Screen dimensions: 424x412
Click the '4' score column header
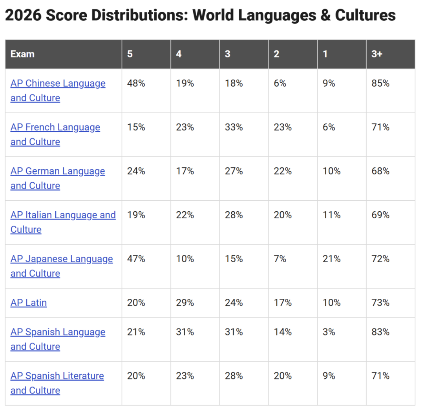(195, 54)
